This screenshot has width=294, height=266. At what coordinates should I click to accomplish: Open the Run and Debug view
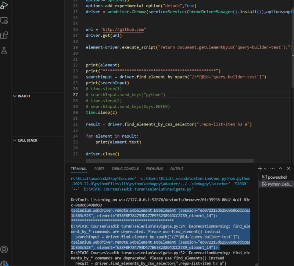[4, 6]
